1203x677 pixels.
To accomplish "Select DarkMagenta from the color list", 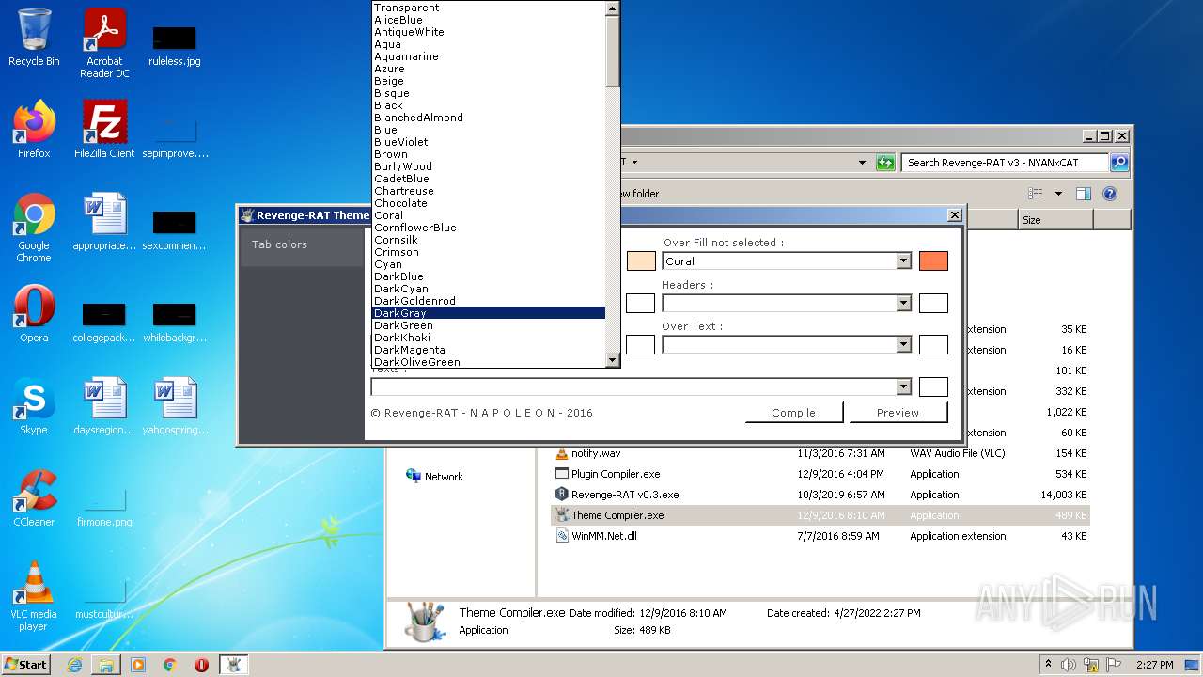I will point(489,350).
